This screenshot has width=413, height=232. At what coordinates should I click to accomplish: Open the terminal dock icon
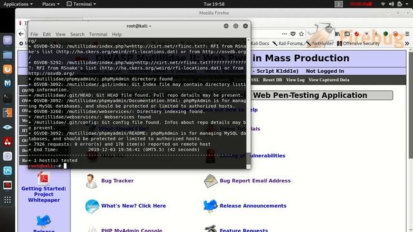[x=7, y=98]
